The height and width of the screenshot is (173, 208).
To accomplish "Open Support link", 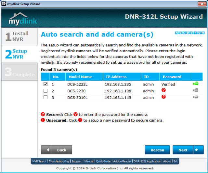I will [77, 161].
